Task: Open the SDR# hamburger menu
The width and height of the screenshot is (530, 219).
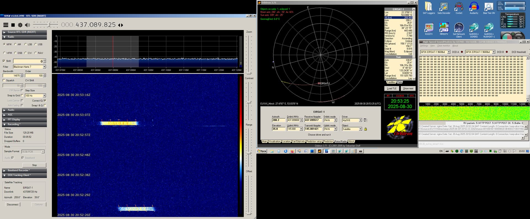Action: 6,25
